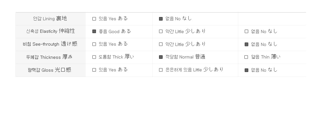
Task: Check the Gloss Yes checkbox
Action: [x=94, y=70]
